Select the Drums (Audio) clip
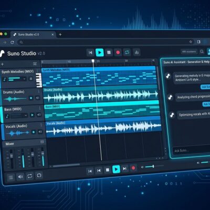Image resolution: width=210 pixels, height=210 pixels. (101, 95)
